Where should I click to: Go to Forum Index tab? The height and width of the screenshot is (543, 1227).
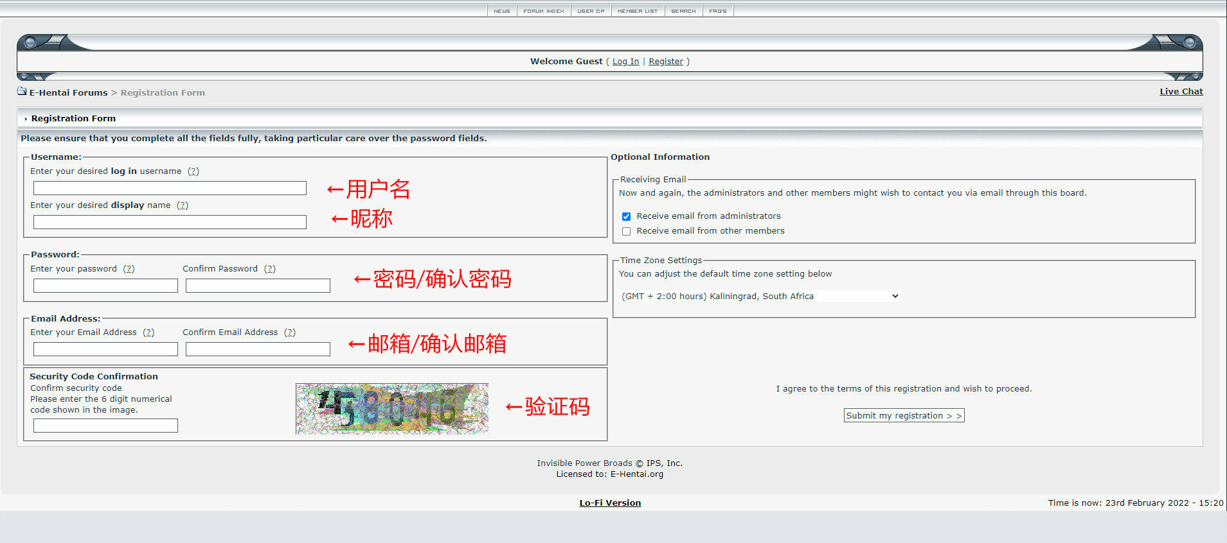[543, 11]
